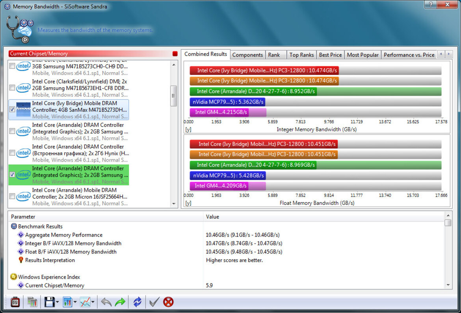Click the magenta Intel GM4 4.209GB/s float bar

[219, 186]
